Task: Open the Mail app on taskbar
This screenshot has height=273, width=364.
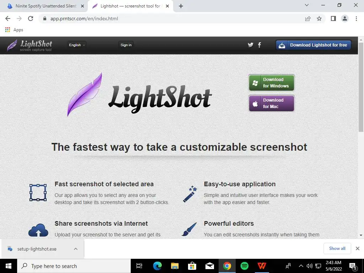Action: (209, 266)
